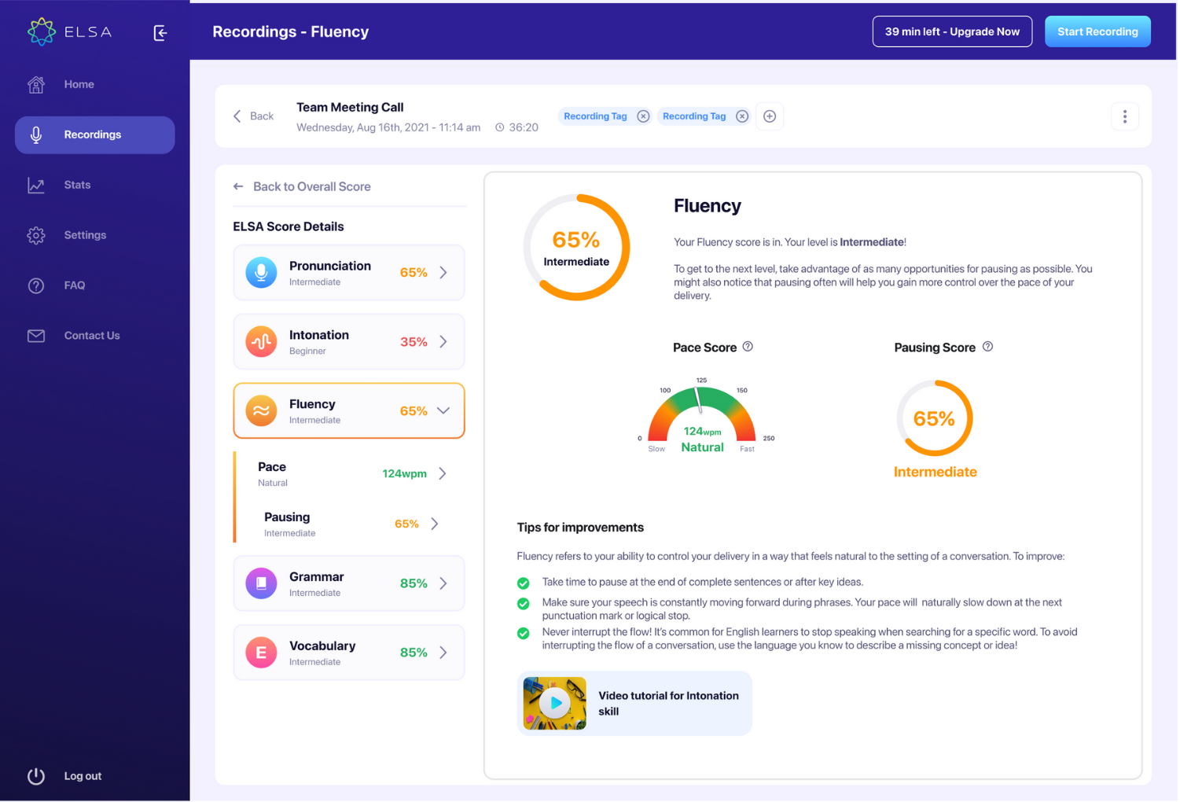The image size is (1180, 802).
Task: Add a new tag with the plus icon
Action: 769,116
